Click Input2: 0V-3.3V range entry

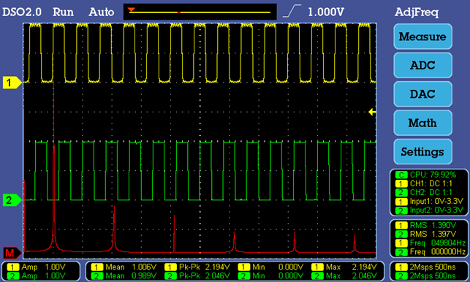coord(430,210)
